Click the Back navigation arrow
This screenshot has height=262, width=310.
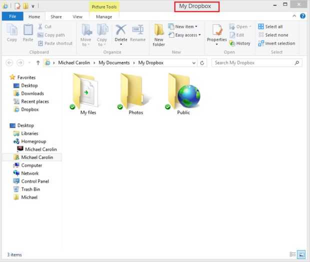[9, 63]
